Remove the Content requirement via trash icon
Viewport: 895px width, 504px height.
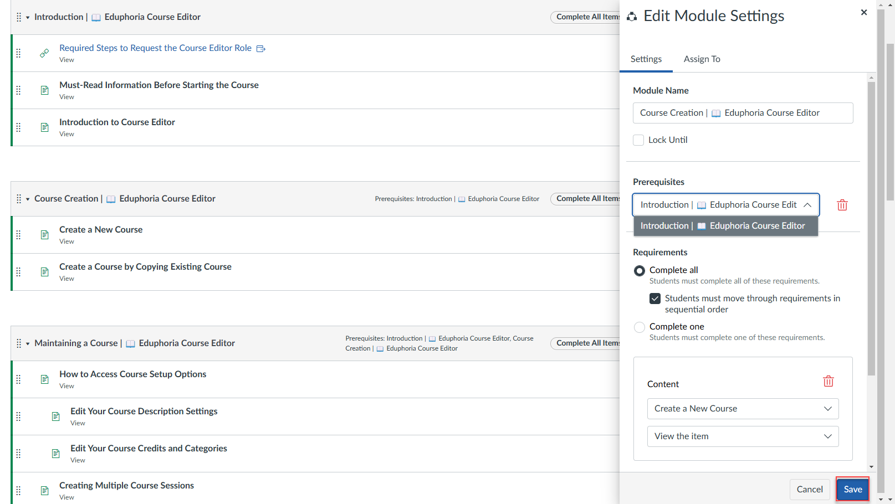(x=828, y=381)
